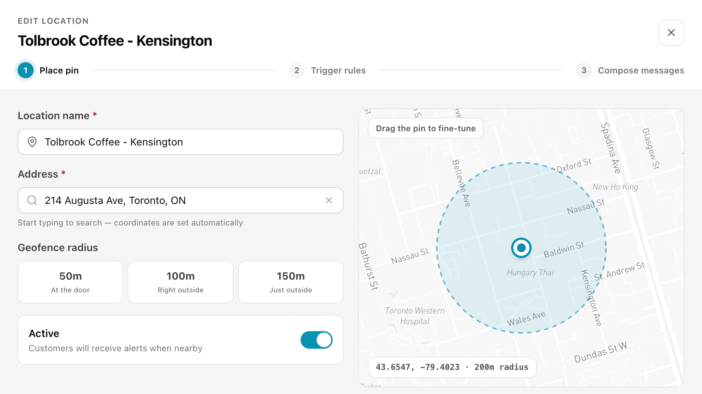The height and width of the screenshot is (394, 702).
Task: Click the Geofence radius heading
Action: click(58, 247)
